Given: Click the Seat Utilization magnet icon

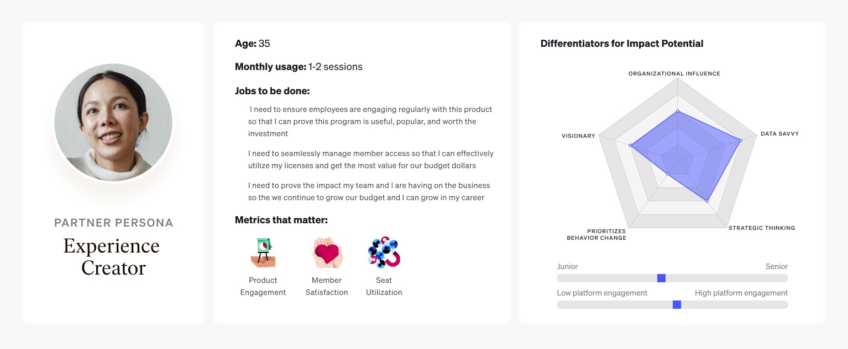Looking at the screenshot, I should 384,252.
